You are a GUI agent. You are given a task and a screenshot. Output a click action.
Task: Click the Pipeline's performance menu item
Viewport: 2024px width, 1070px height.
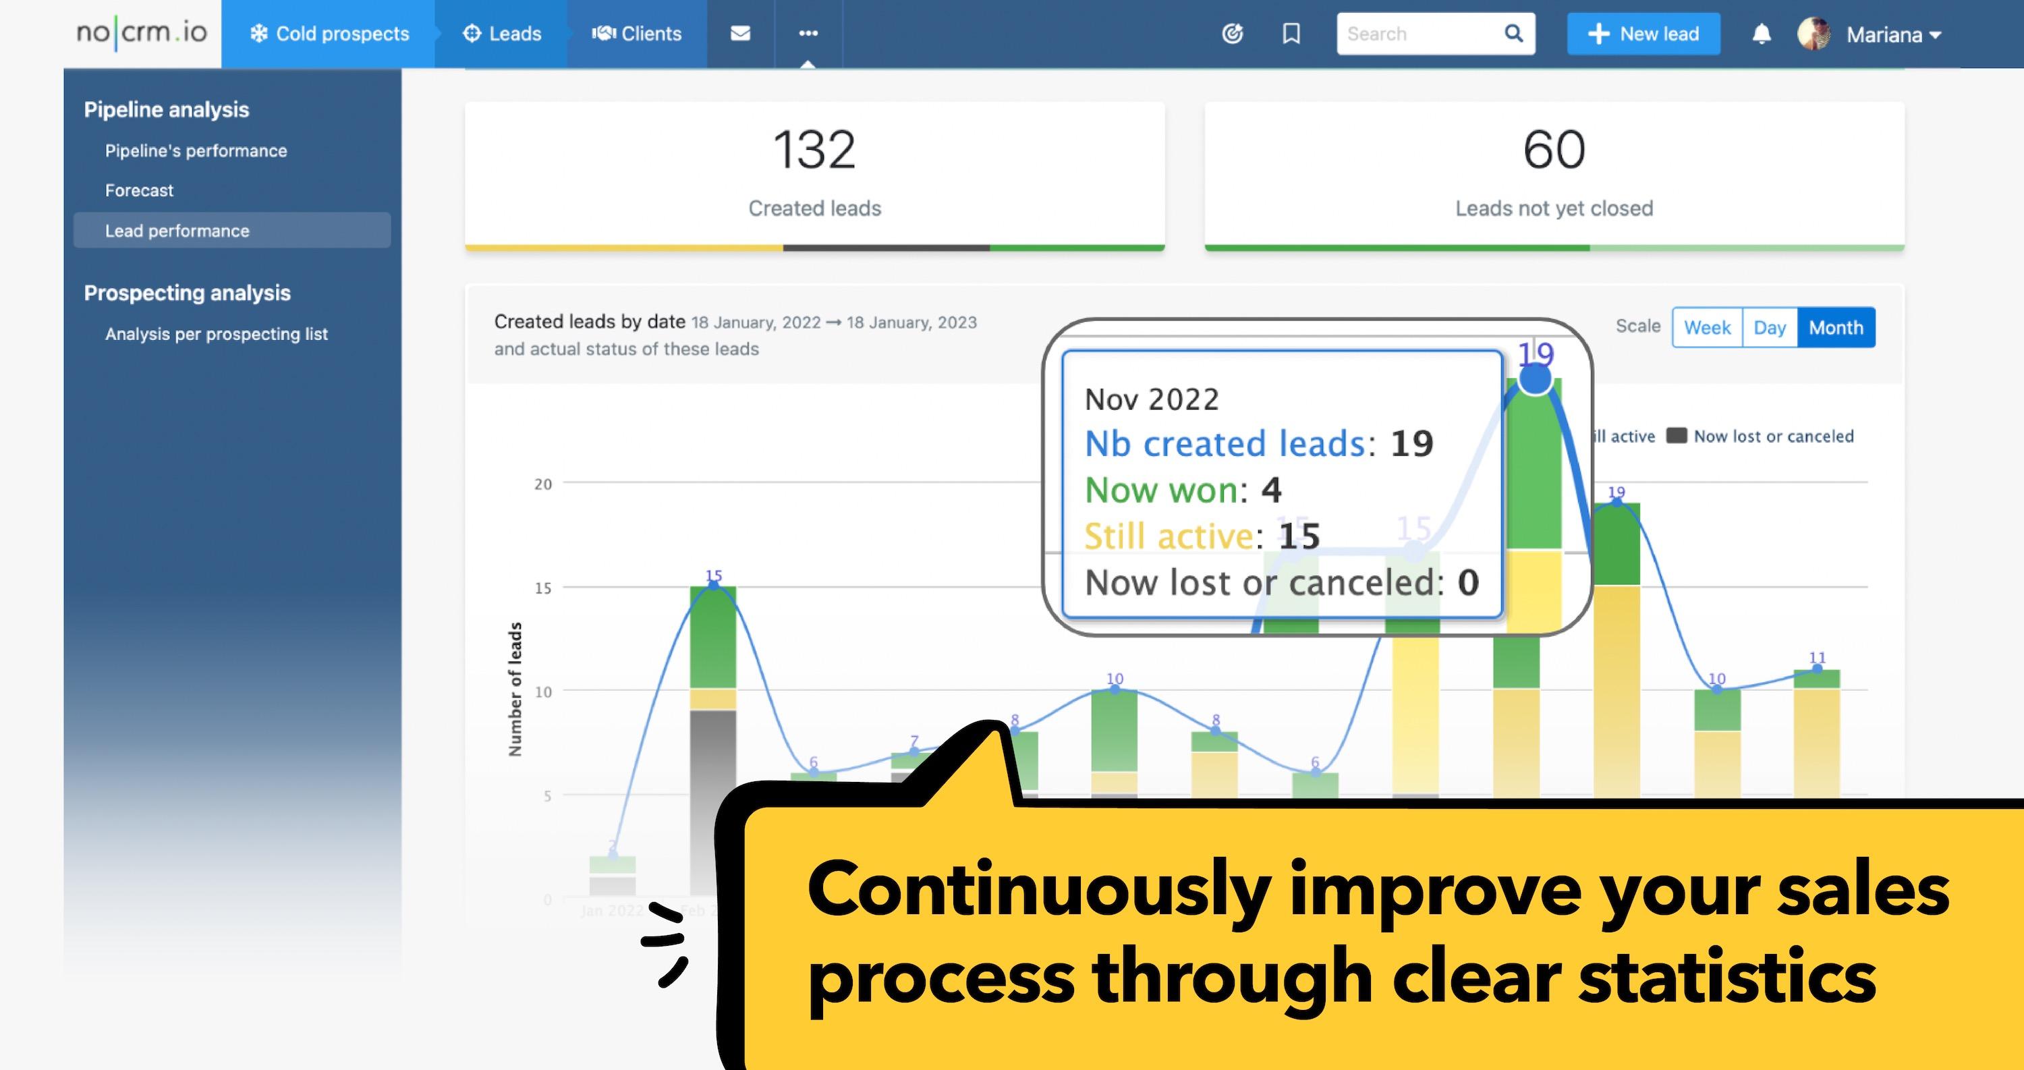tap(196, 150)
